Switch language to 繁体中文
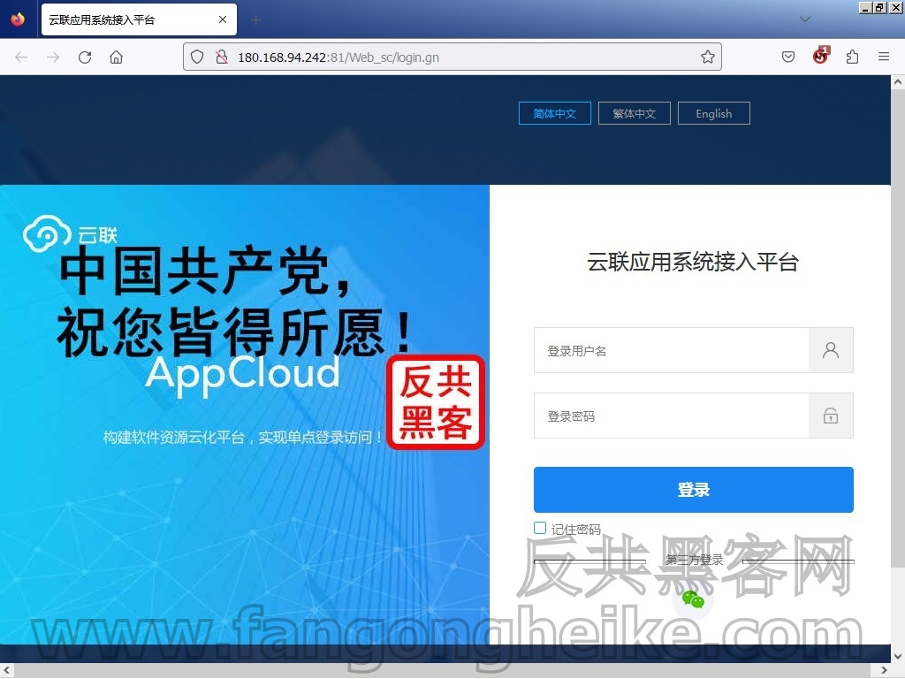The height and width of the screenshot is (679, 905). tap(635, 113)
